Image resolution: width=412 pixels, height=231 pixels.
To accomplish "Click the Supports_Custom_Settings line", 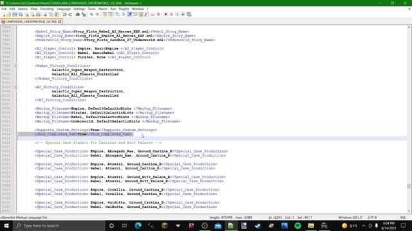I will tap(96, 130).
